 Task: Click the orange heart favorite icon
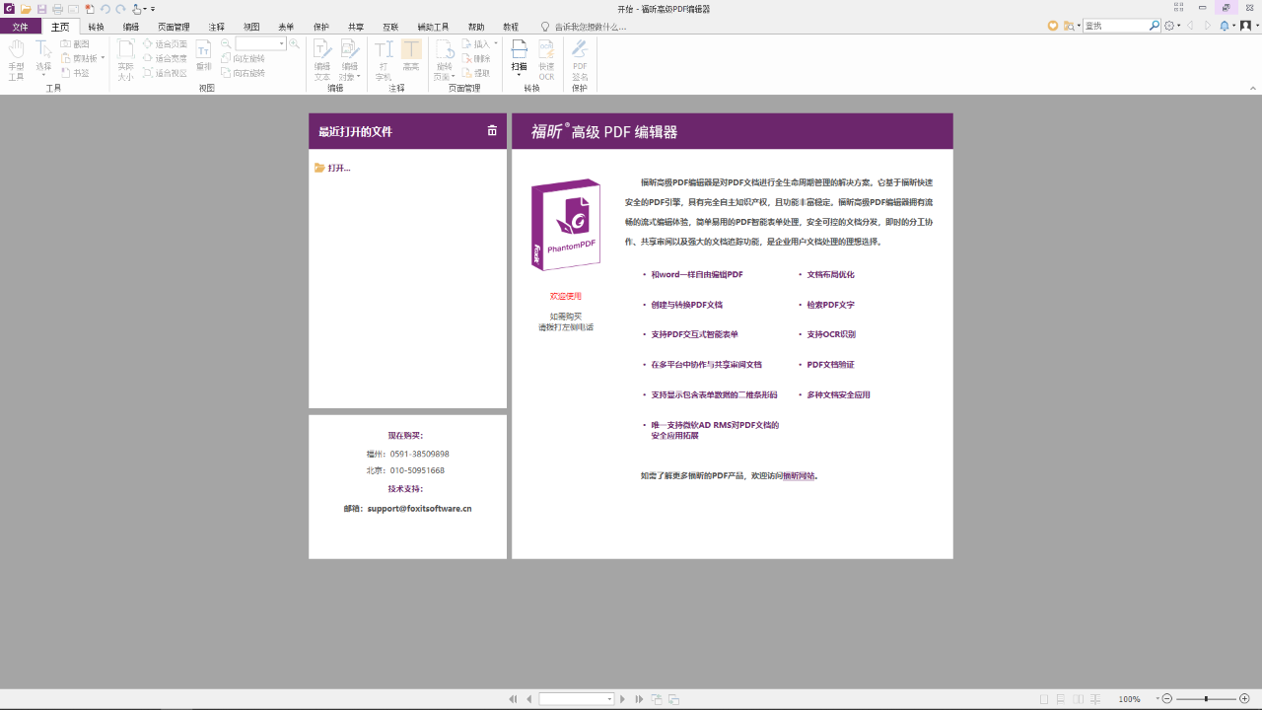[1053, 26]
